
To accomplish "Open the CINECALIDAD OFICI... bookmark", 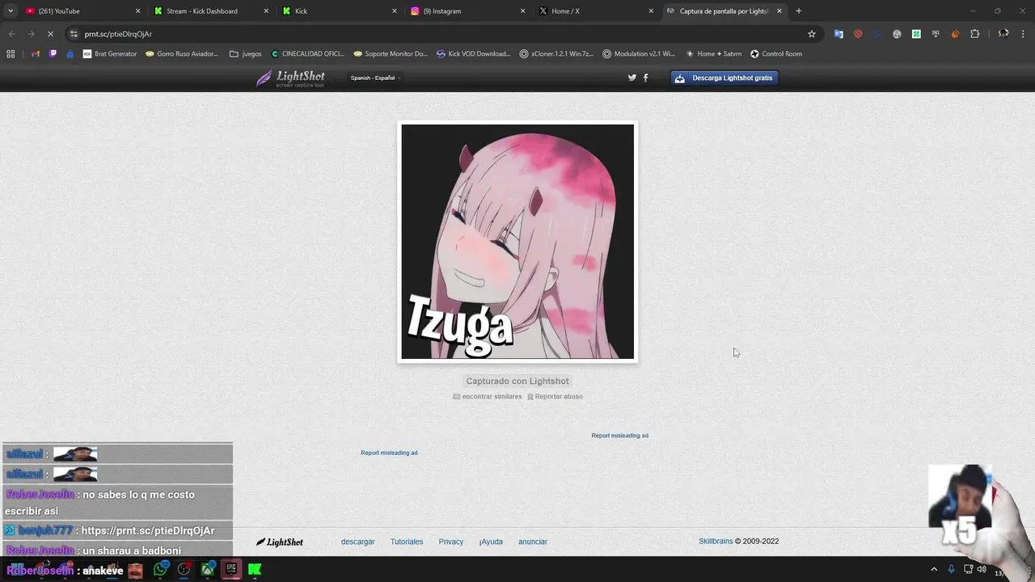I will click(307, 54).
